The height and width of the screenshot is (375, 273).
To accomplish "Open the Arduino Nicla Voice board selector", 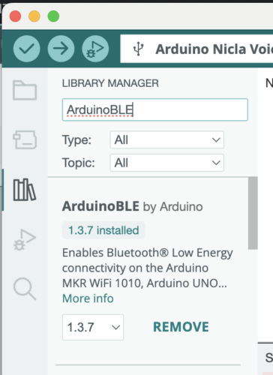I will [x=196, y=49].
